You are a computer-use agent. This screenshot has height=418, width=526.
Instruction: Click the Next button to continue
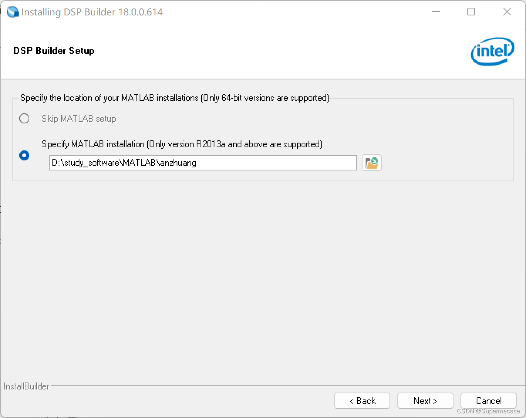point(425,401)
